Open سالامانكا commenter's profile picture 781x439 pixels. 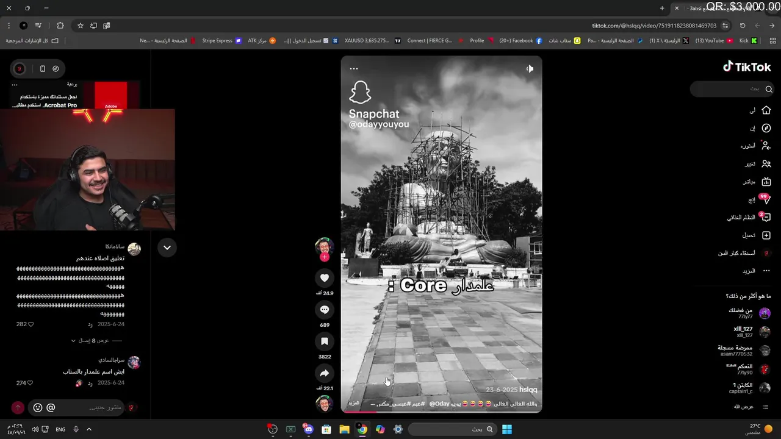(x=134, y=248)
